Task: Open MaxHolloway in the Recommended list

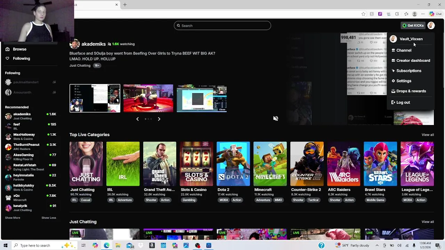Action: point(31,136)
